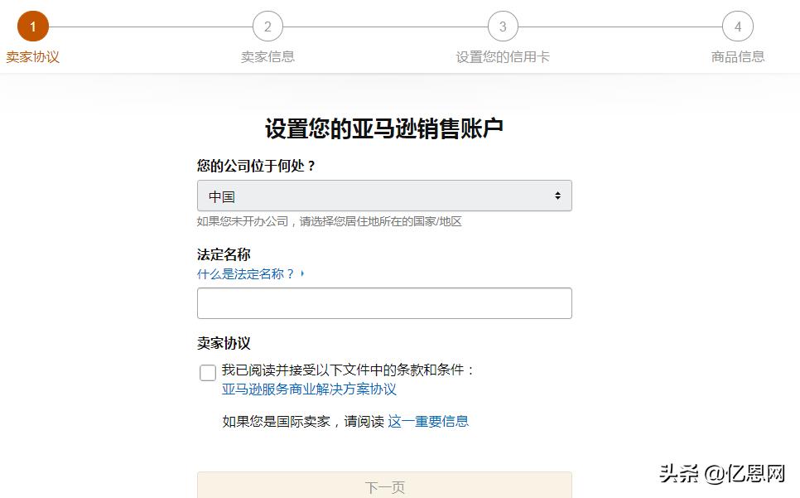Click step circle 2 for 卖家信息
The image size is (800, 498).
click(267, 27)
